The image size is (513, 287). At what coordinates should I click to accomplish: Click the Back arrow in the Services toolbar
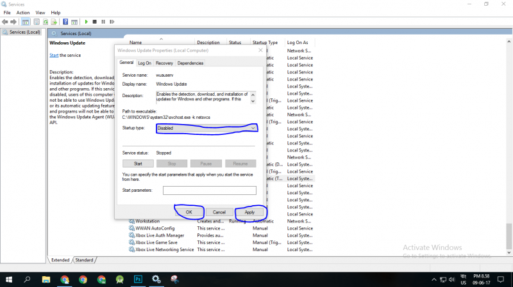tap(5, 22)
